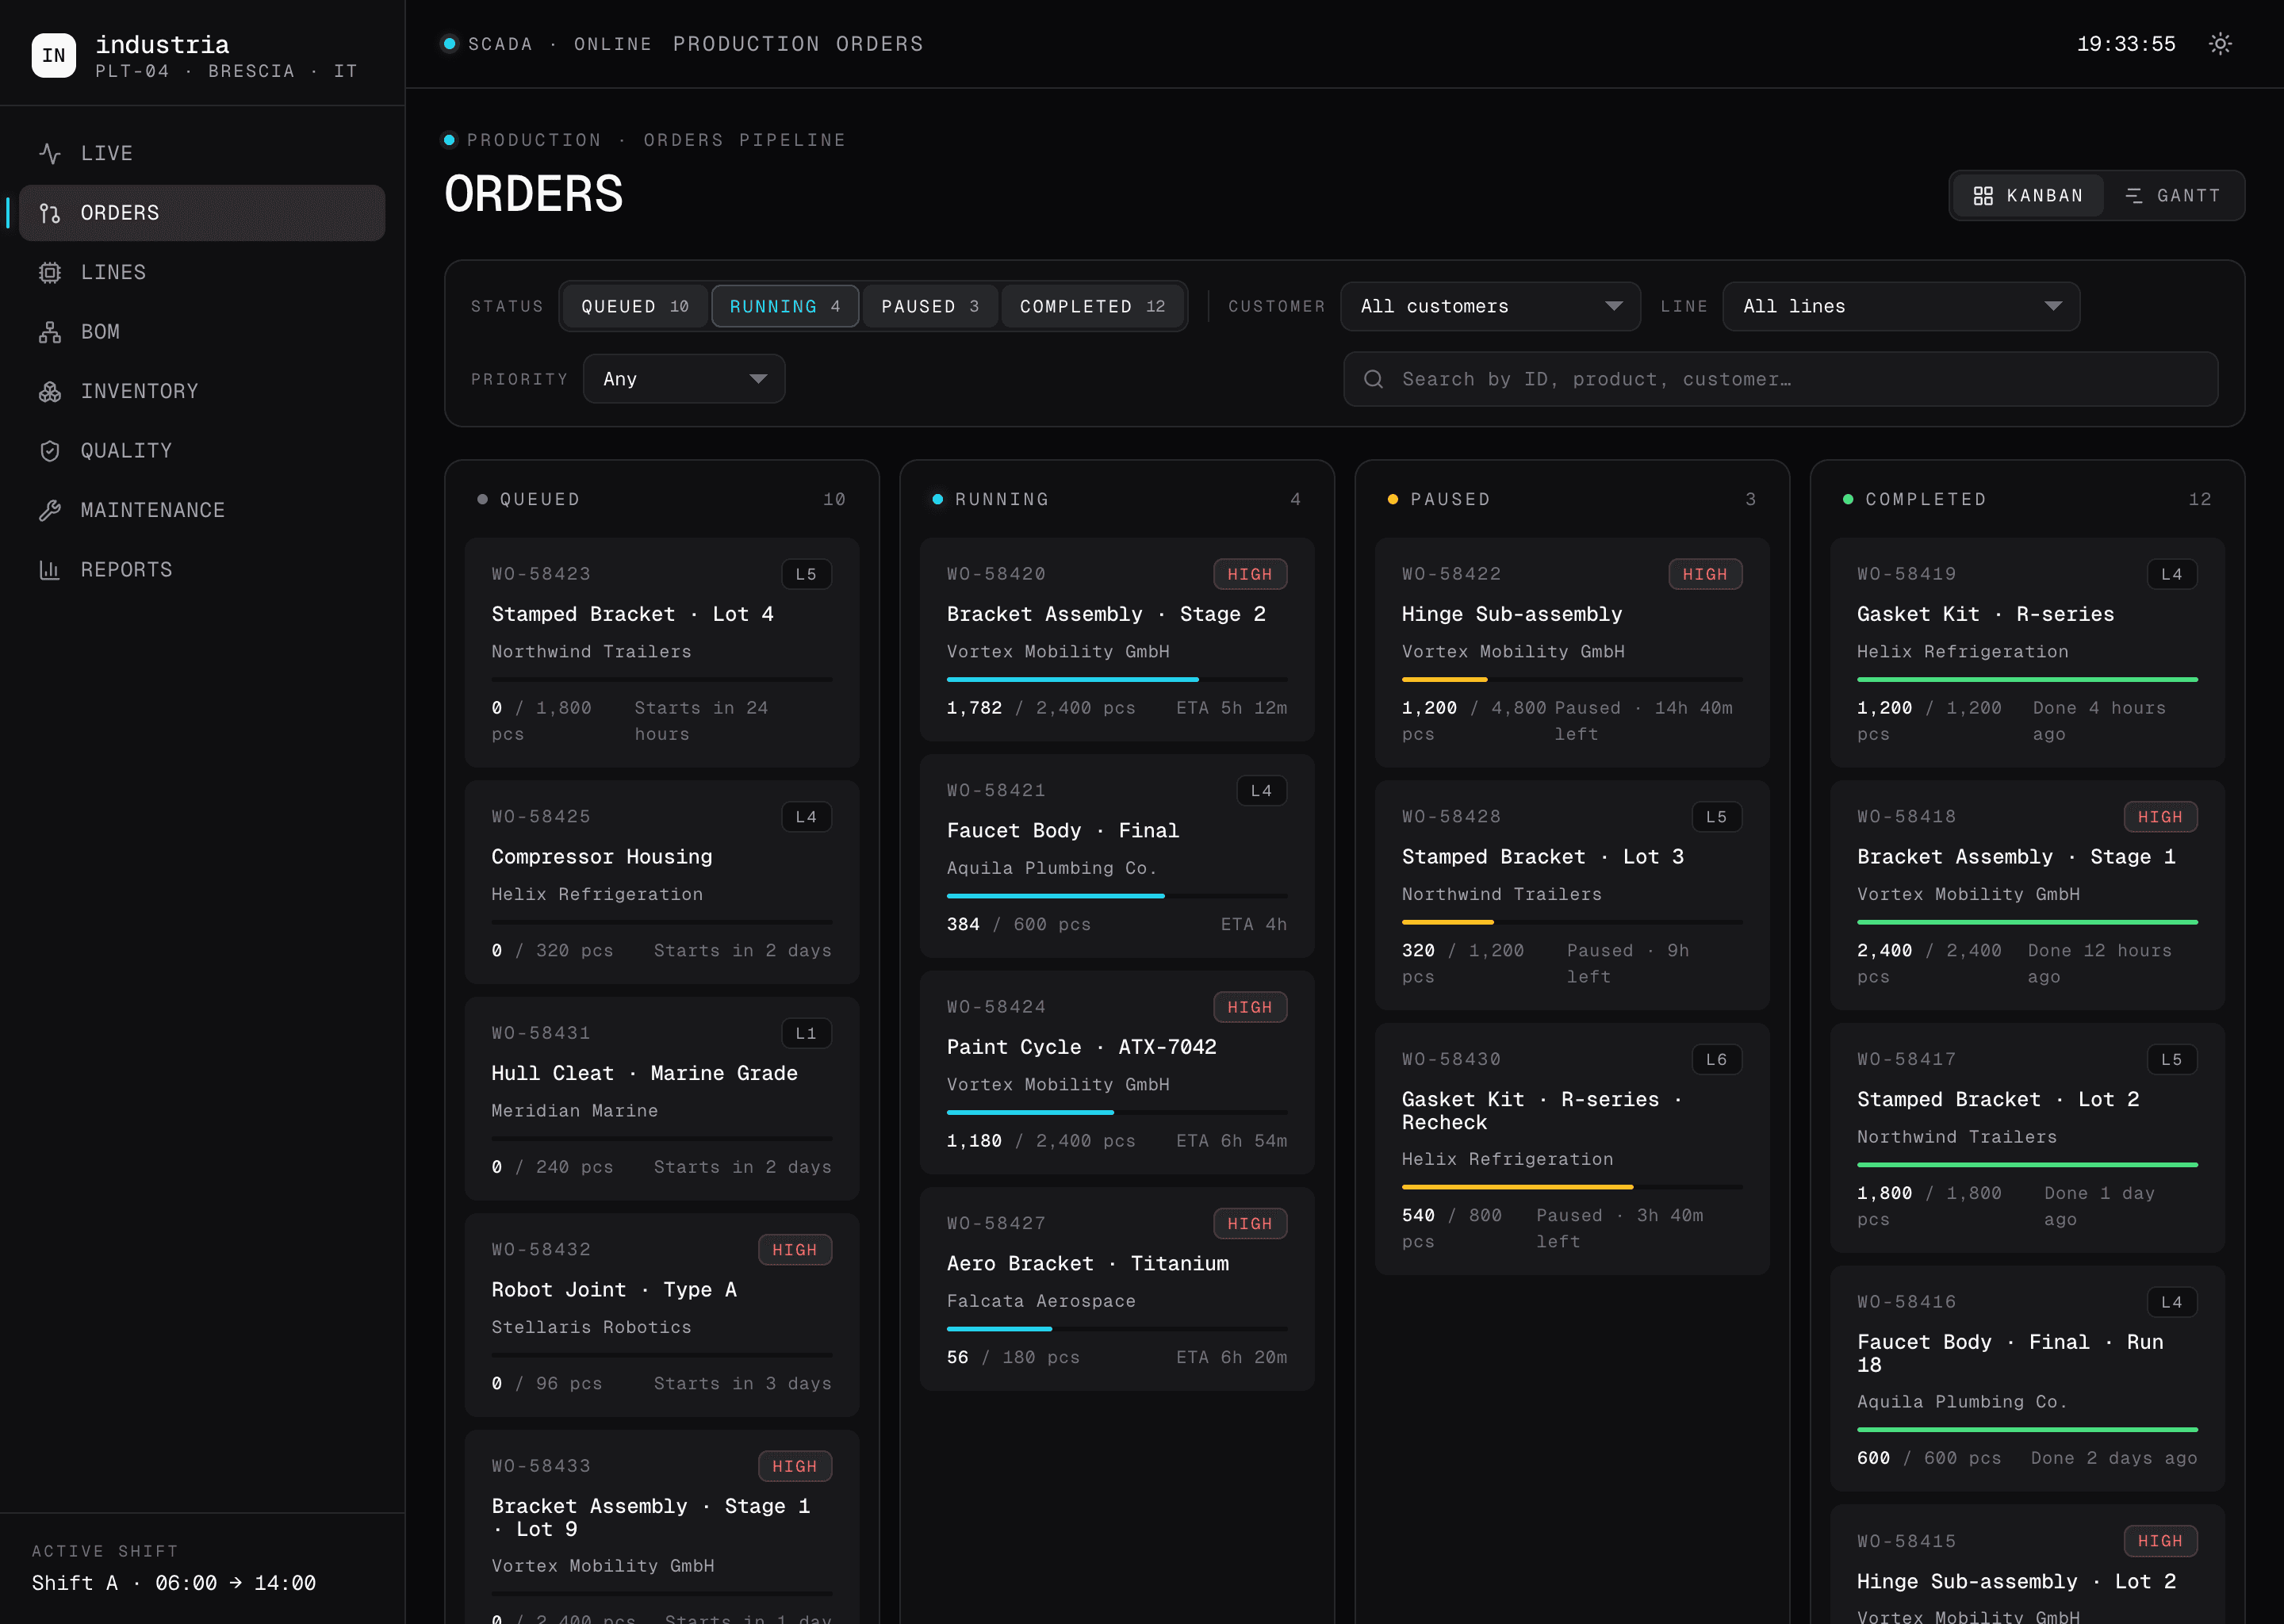This screenshot has height=1624, width=2284.
Task: Click WO-58424 order ID
Action: [x=996, y=1007]
